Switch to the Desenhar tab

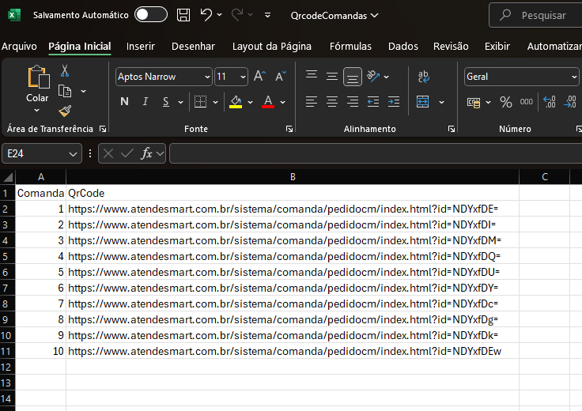pos(193,46)
